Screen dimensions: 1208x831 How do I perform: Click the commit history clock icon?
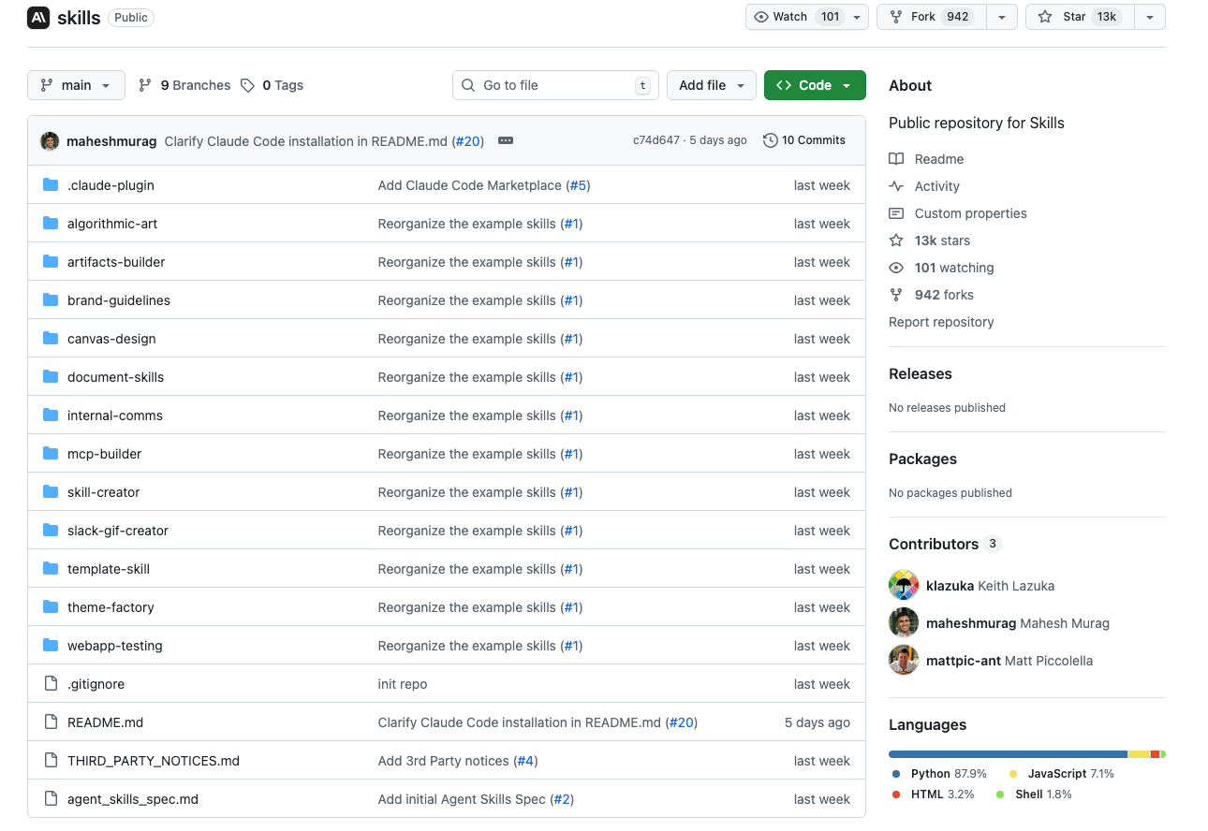tap(771, 140)
